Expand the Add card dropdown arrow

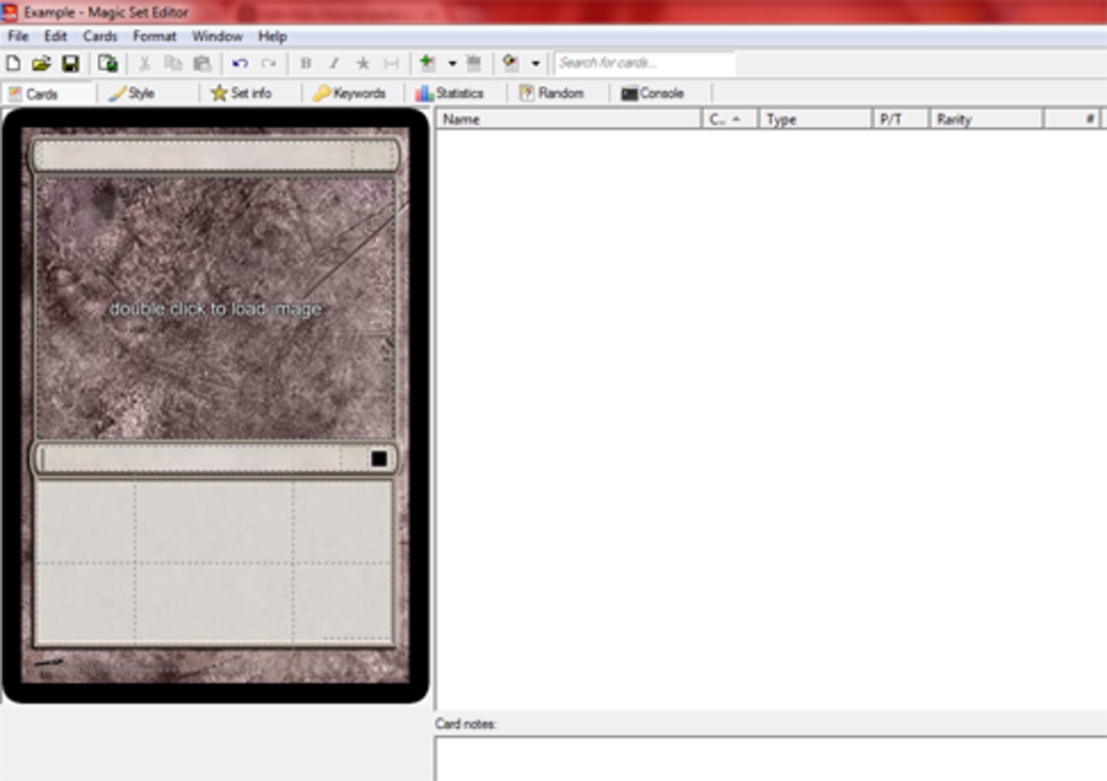[452, 64]
